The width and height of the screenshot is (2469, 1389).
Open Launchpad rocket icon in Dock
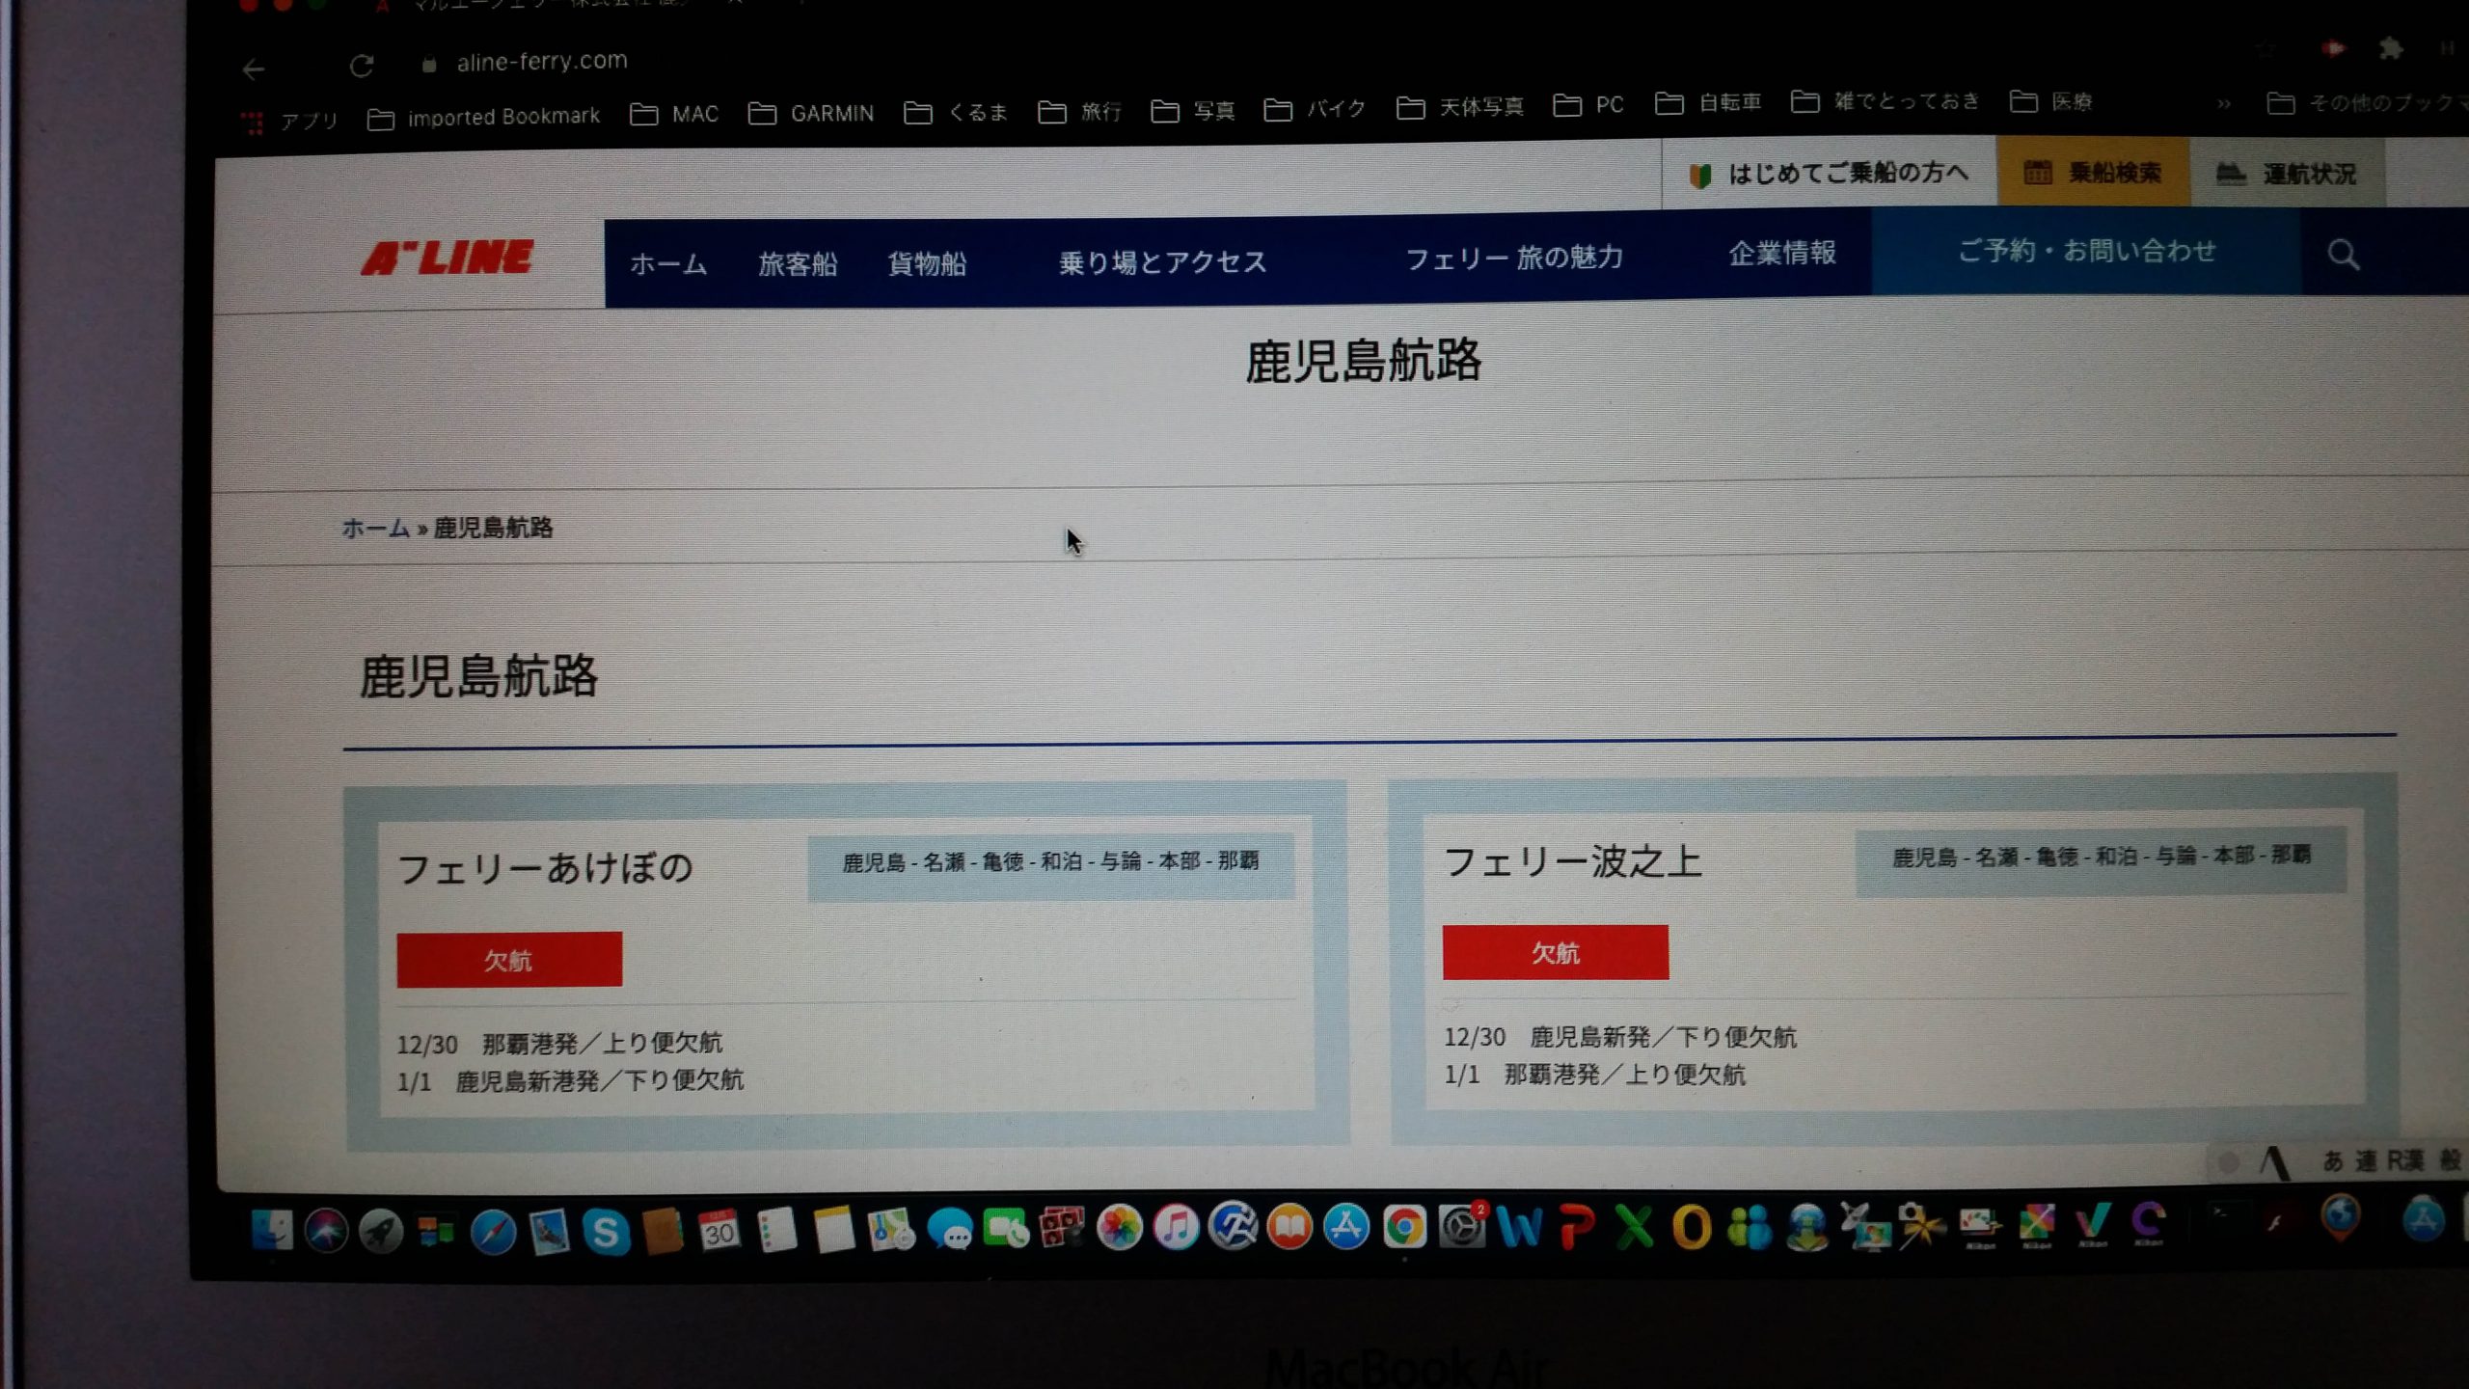click(x=381, y=1231)
